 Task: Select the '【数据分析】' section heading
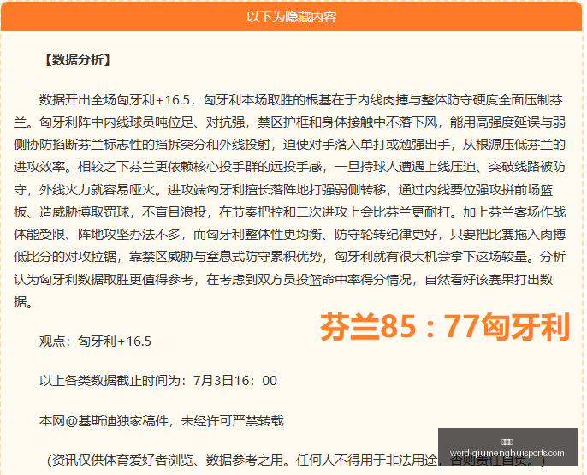[78, 60]
